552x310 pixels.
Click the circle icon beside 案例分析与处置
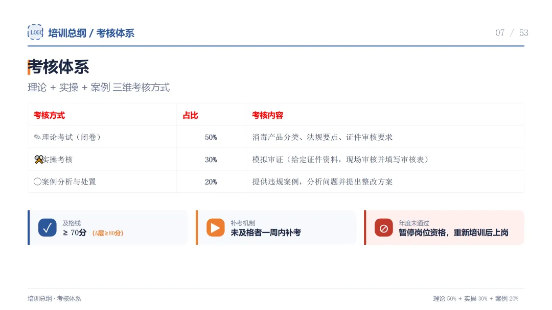click(37, 182)
